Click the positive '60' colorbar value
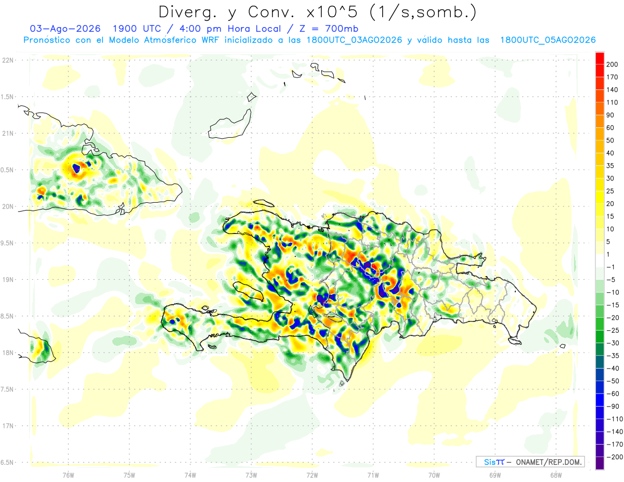This screenshot has width=624, height=482. coord(610,127)
